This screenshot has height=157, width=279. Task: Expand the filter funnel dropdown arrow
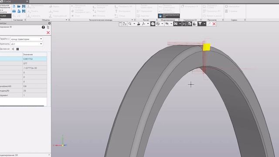(x=204, y=24)
